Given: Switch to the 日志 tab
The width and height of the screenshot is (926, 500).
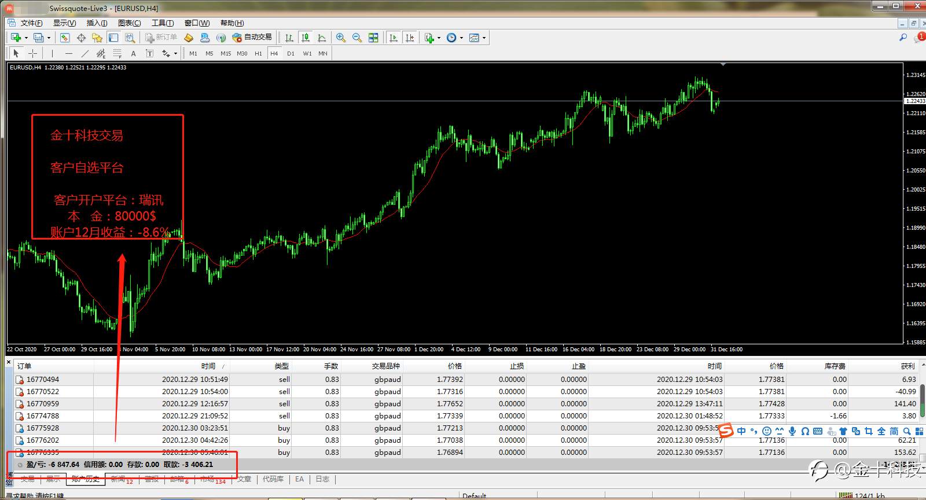Looking at the screenshot, I should pyautogui.click(x=322, y=479).
